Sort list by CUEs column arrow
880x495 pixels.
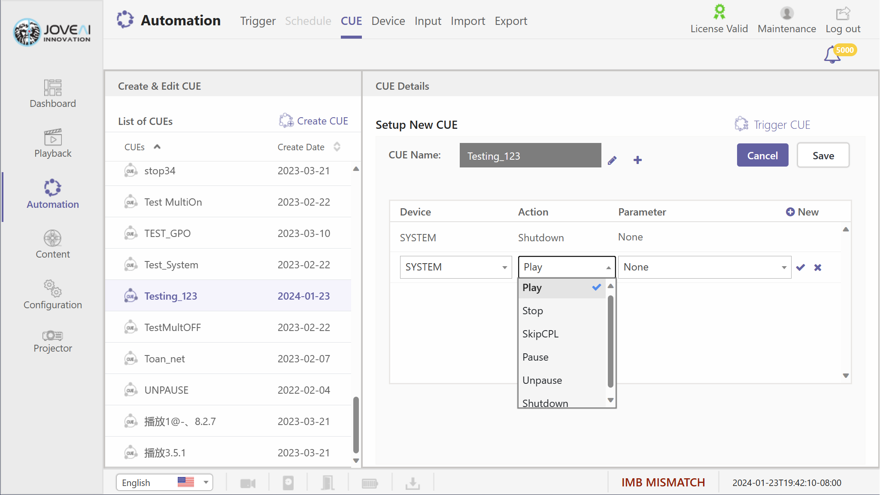pyautogui.click(x=157, y=147)
